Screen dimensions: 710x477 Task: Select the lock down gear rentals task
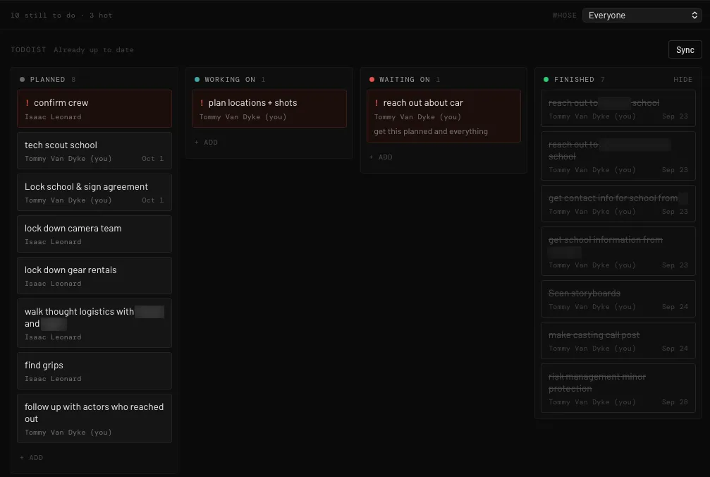94,276
